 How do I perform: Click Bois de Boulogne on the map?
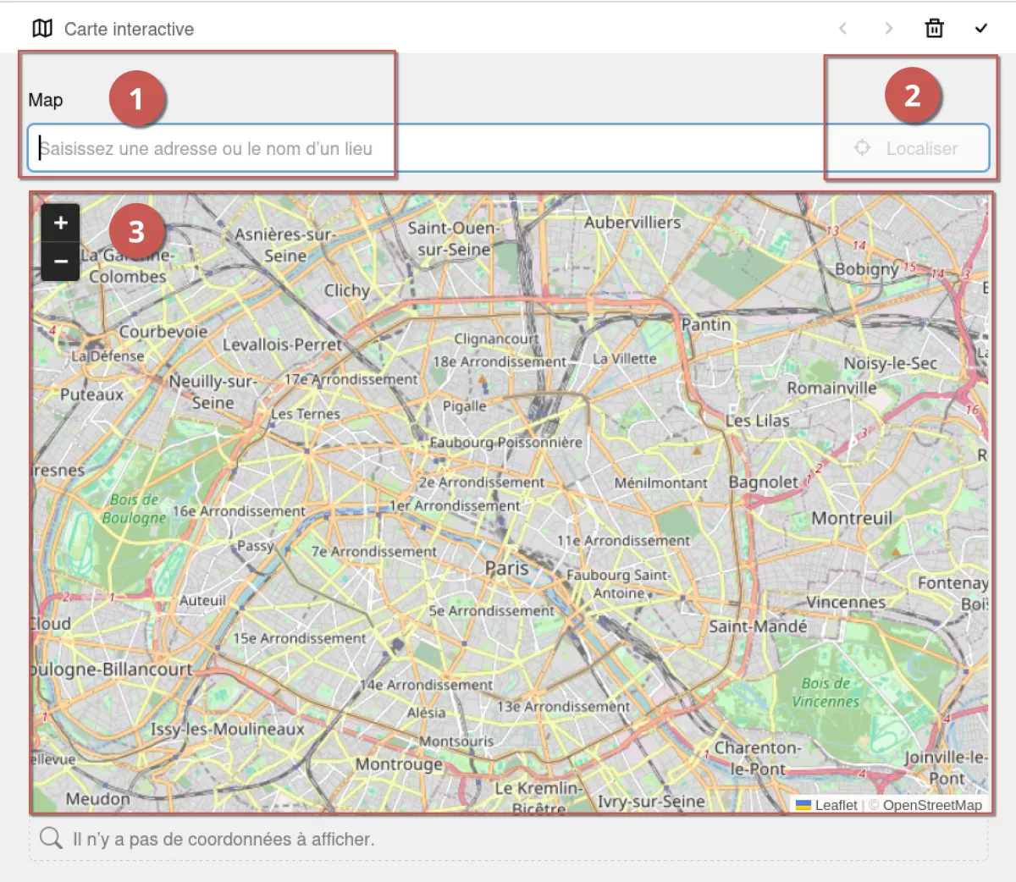pyautogui.click(x=134, y=509)
